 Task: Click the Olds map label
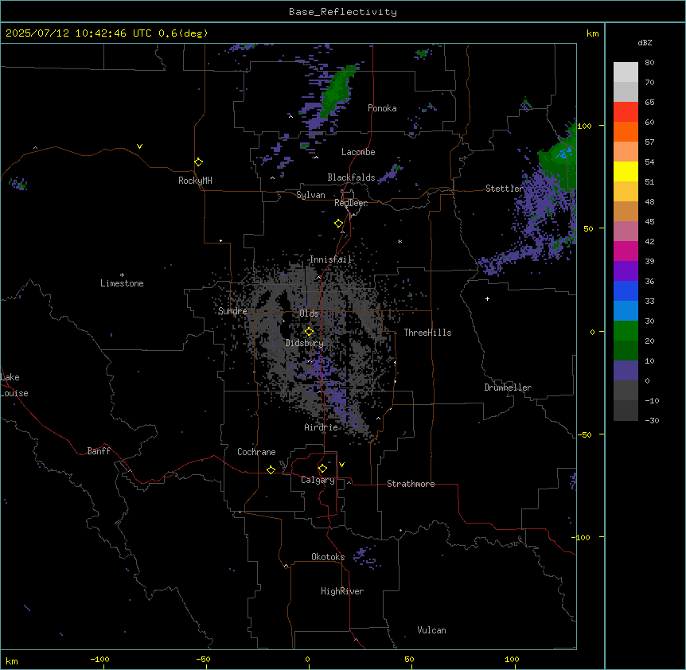click(309, 314)
